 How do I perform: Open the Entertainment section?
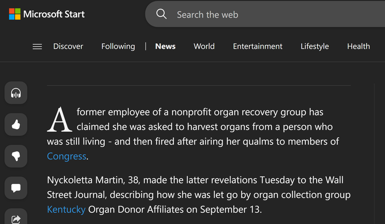point(258,46)
